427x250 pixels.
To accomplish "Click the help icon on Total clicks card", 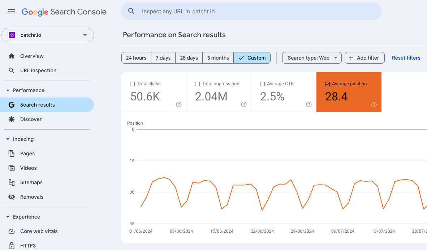I will 179,104.
